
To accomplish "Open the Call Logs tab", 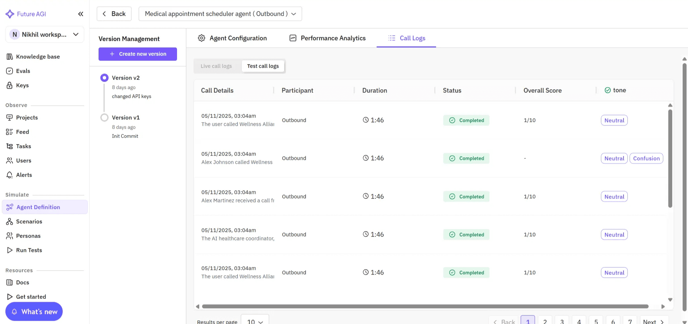I will point(406,38).
